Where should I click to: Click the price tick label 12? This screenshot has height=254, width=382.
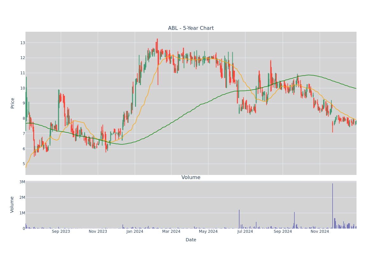[23, 58]
